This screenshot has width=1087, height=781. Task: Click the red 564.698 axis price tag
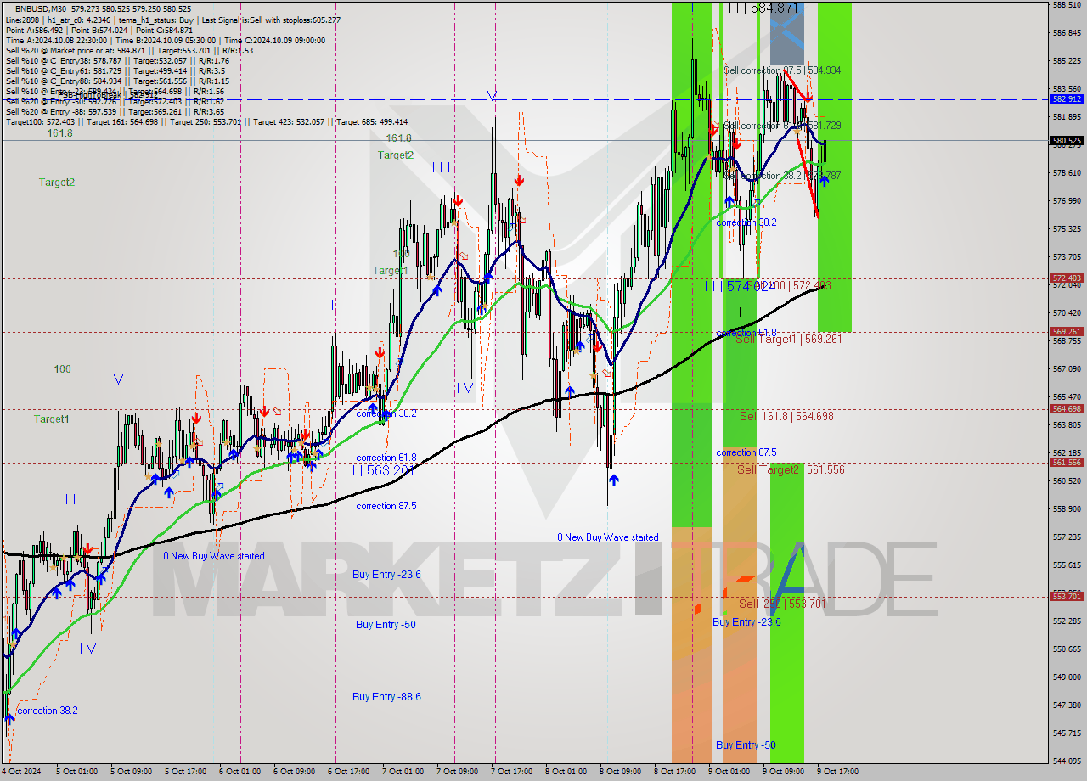[1067, 409]
